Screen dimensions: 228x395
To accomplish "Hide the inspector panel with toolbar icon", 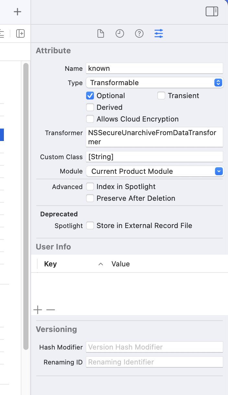I will [212, 12].
